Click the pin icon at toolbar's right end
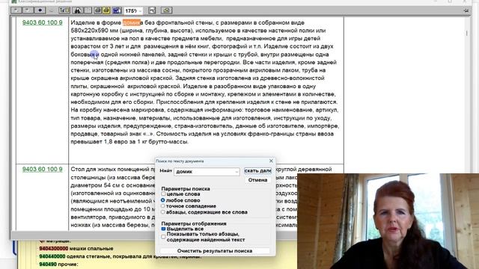The image size is (479, 269). point(466,10)
